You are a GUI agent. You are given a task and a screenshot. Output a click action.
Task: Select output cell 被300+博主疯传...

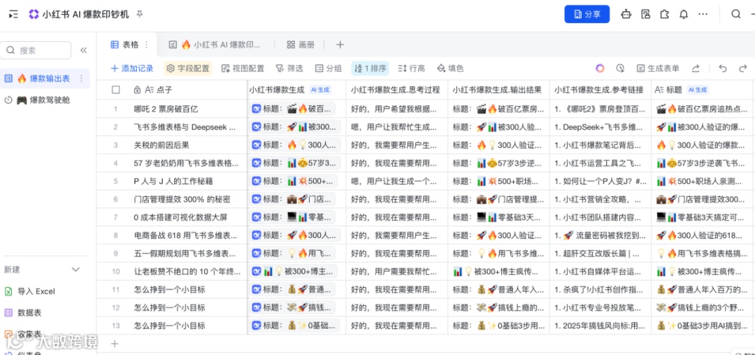498,271
